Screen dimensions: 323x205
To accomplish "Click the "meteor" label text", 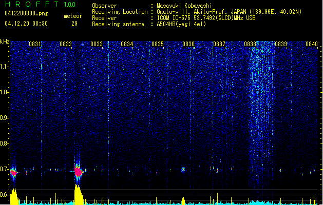I will [x=73, y=16].
